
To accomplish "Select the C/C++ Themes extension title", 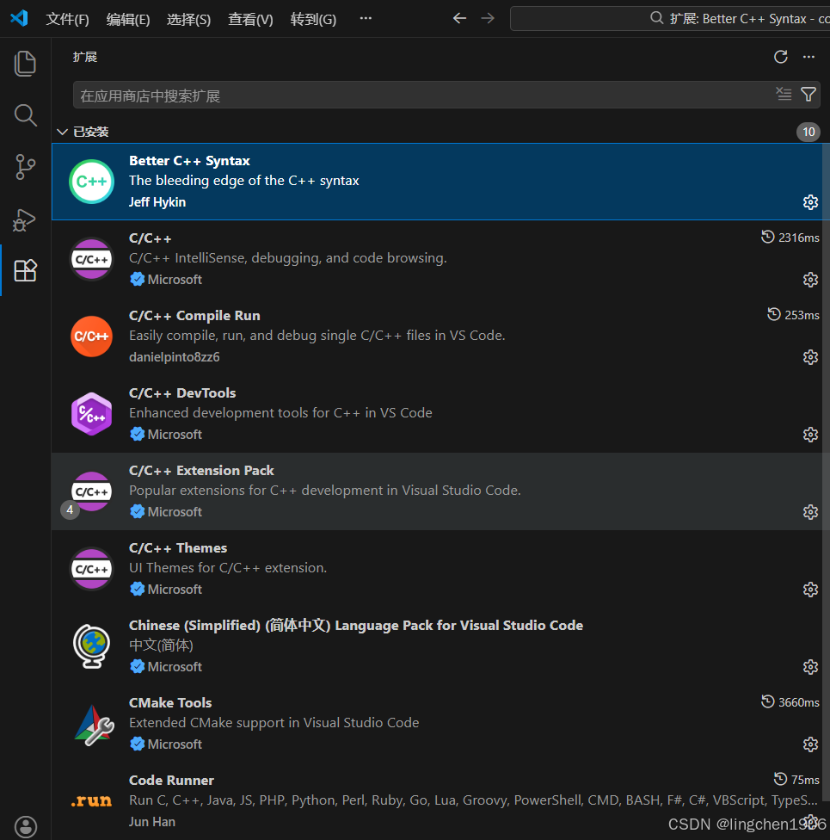I will (178, 548).
